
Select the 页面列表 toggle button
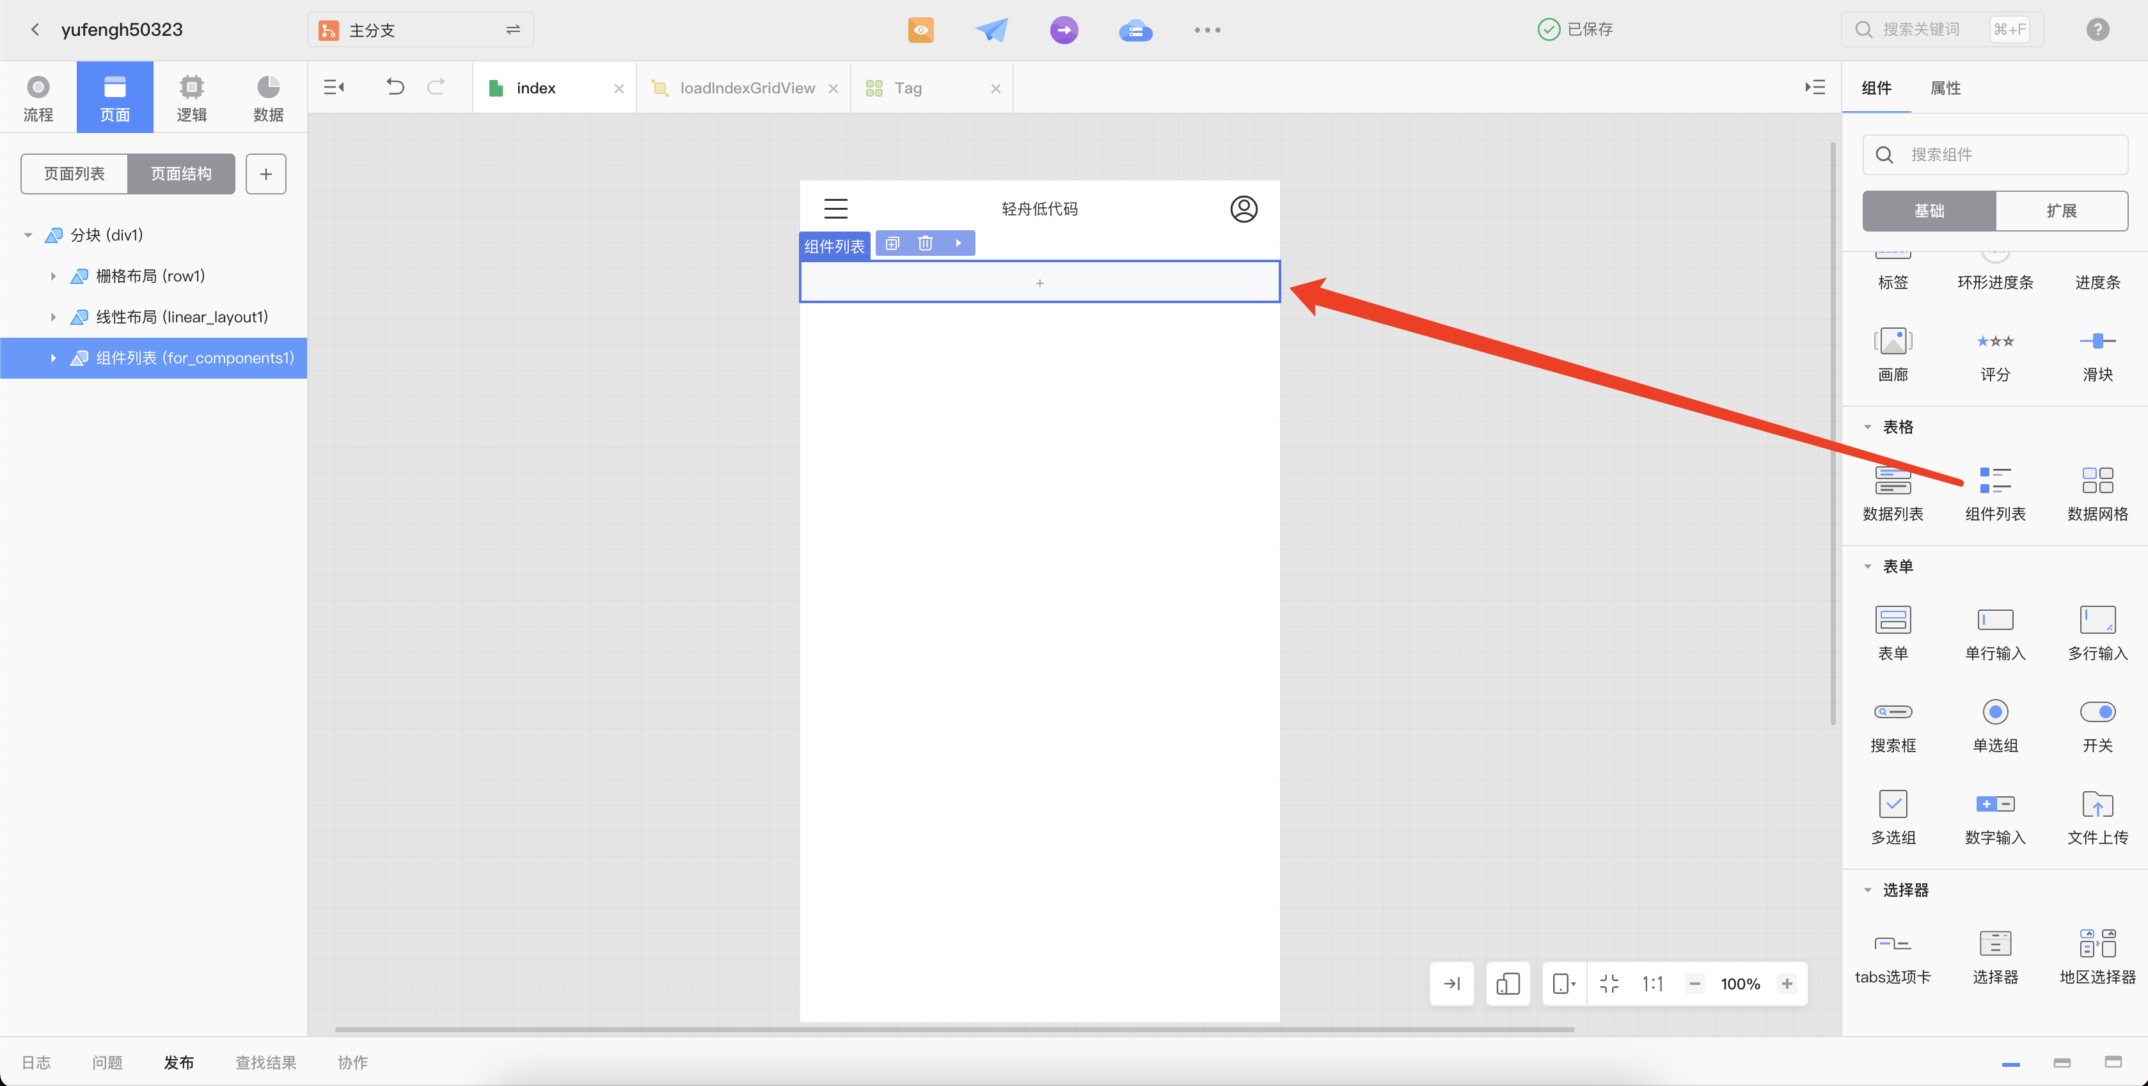tap(74, 173)
